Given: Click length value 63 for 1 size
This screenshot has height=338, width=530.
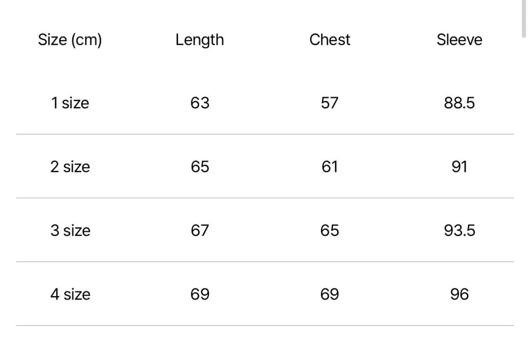Looking at the screenshot, I should 200,103.
